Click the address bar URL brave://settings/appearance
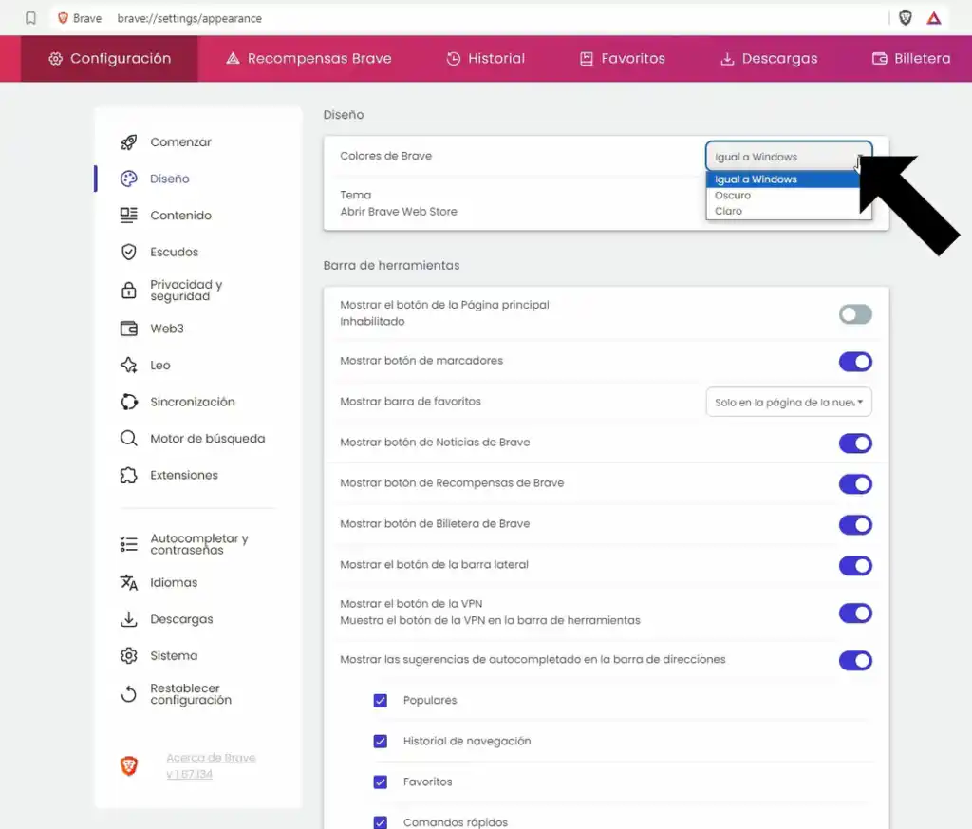The image size is (972, 829). click(x=189, y=18)
